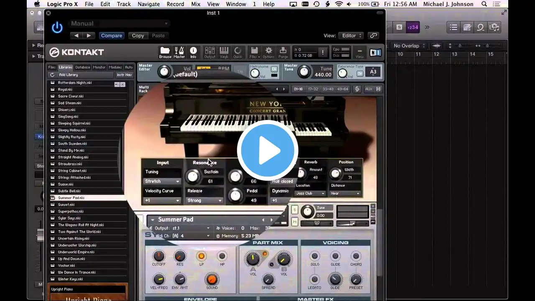Image resolution: width=535 pixels, height=301 pixels.
Task: Click the Purge icon
Action: [x=283, y=52]
